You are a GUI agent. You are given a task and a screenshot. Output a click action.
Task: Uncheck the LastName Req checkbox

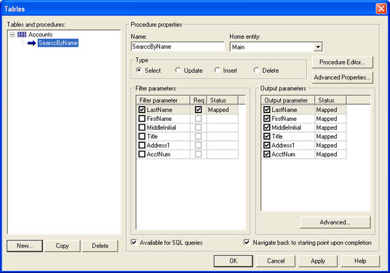199,110
